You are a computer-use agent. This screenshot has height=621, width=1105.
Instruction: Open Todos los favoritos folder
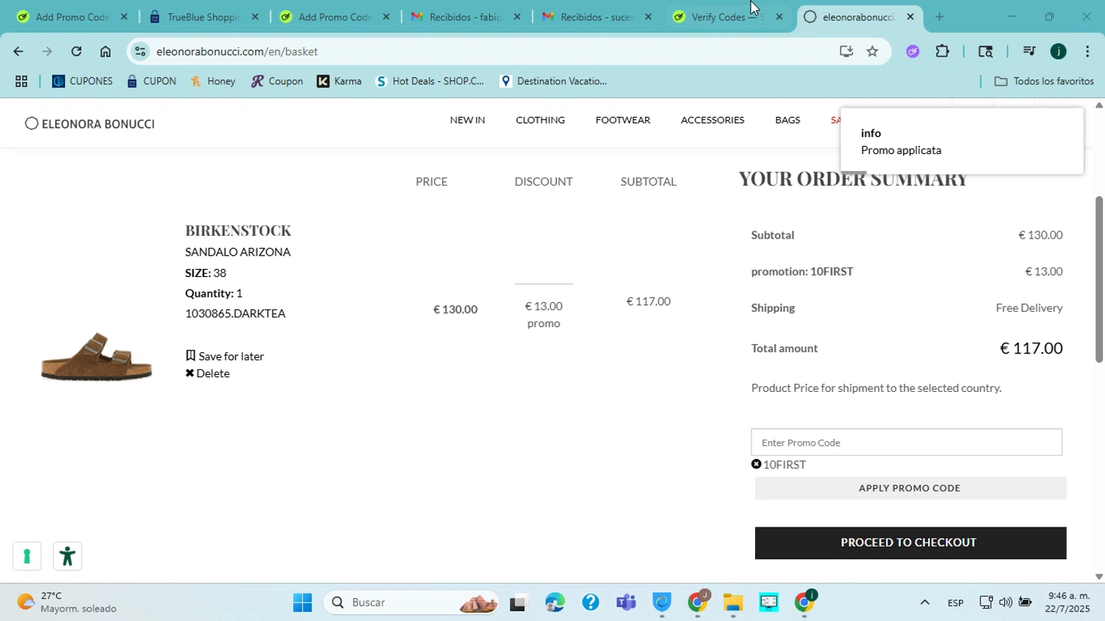pos(1044,82)
